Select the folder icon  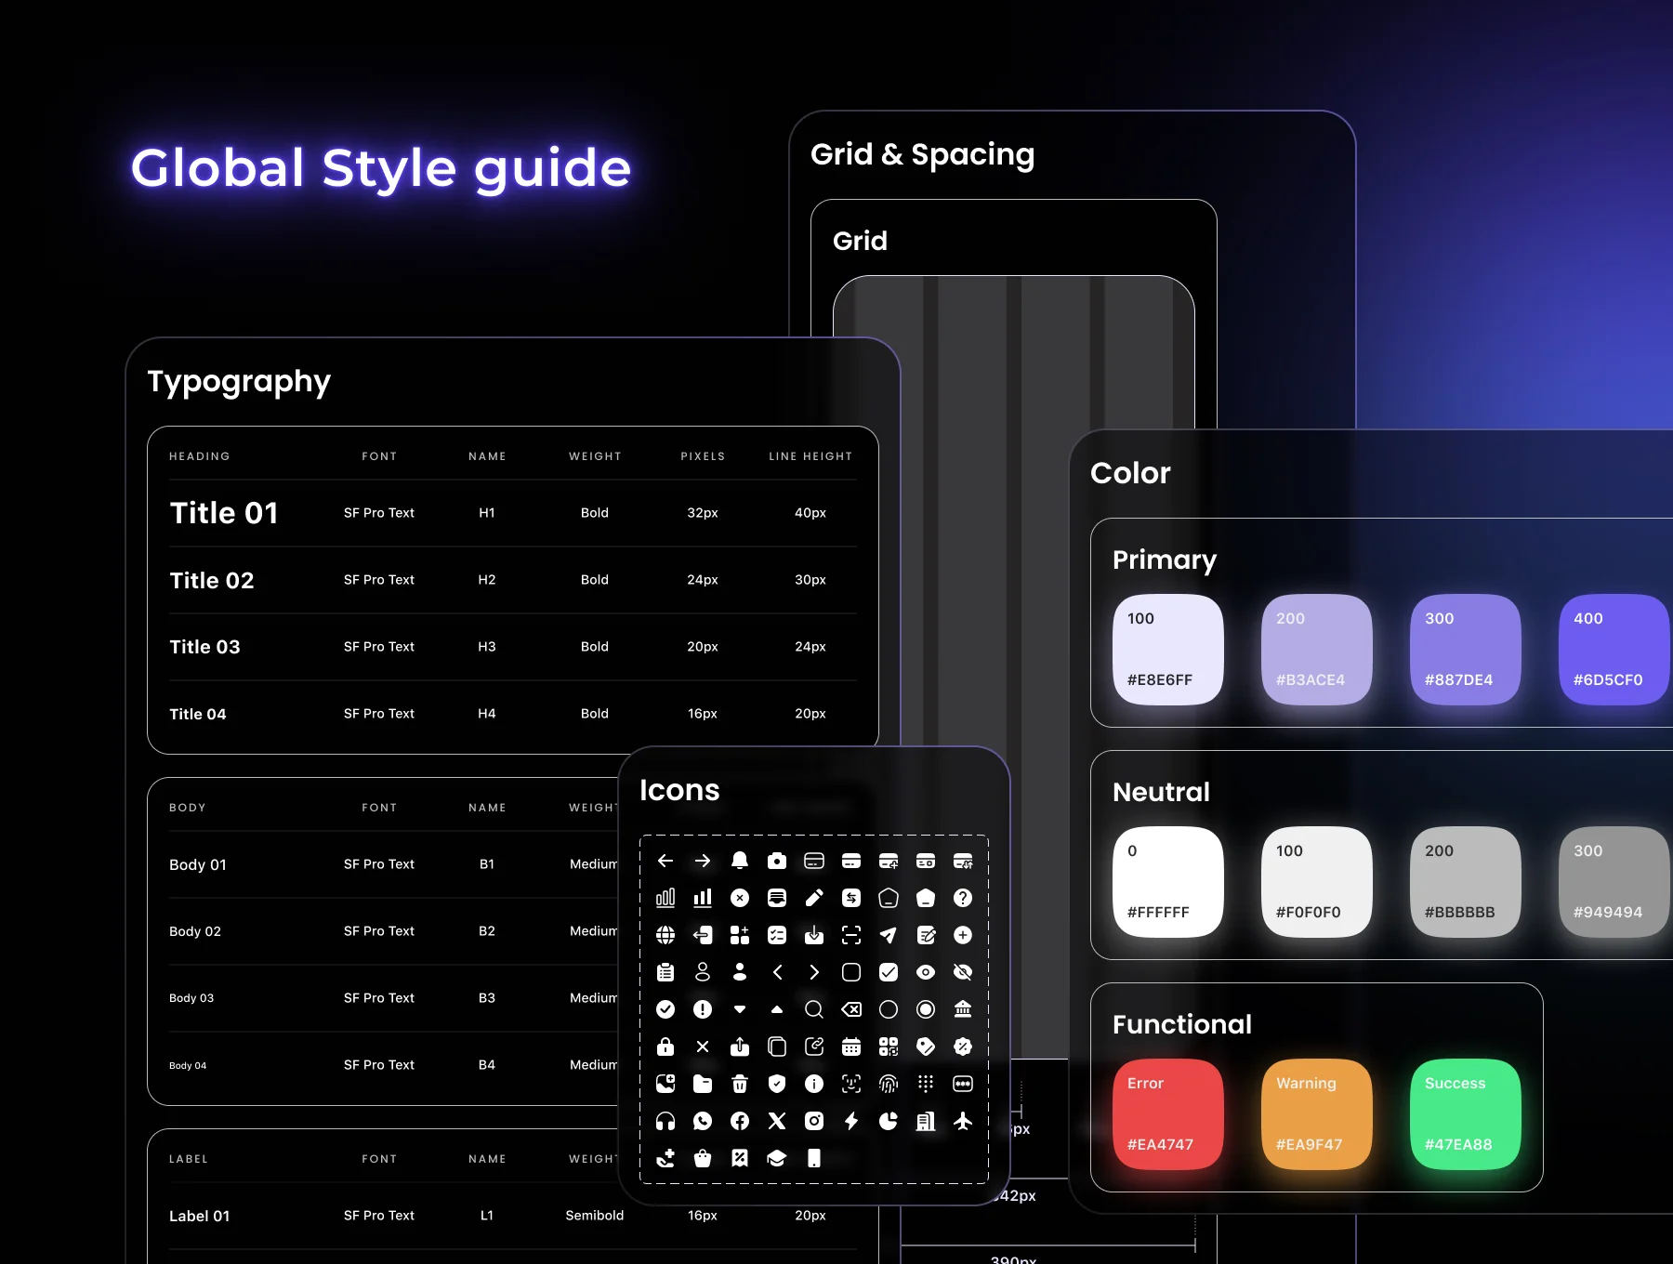[x=703, y=1084]
